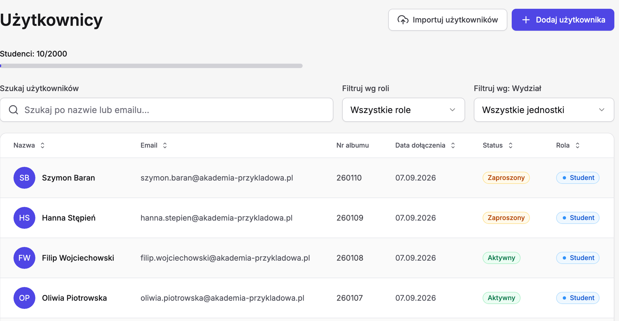Viewport: 619px width, 321px height.
Task: Click the plus icon in Dodaj użytkownika
Action: click(x=526, y=20)
